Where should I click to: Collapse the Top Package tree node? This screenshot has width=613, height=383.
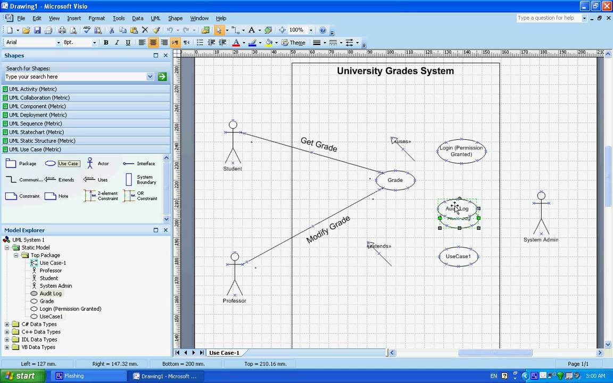click(16, 255)
